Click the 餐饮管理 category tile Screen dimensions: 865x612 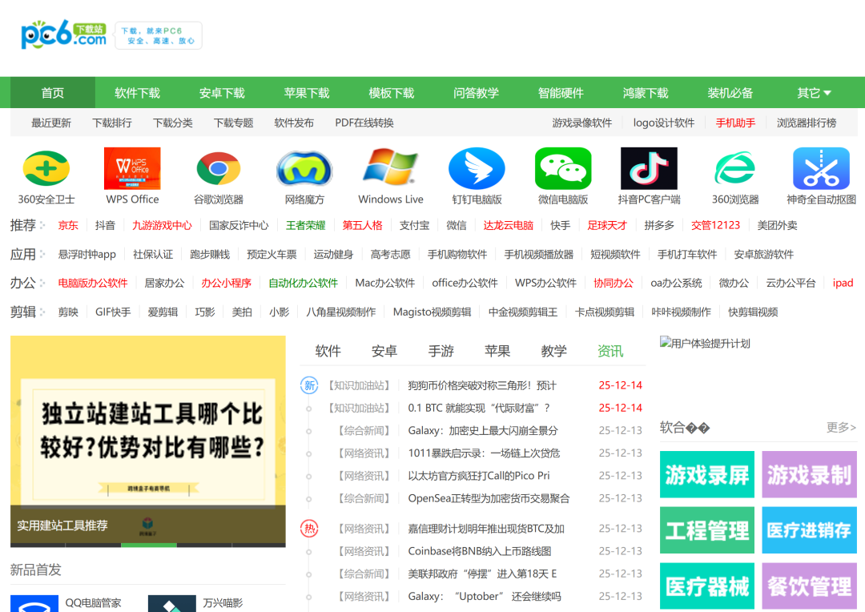click(x=809, y=586)
